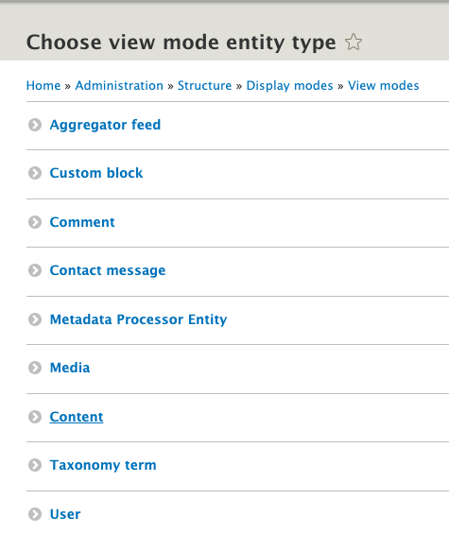Screen dimensions: 449x551
Task: Select Metadata Processor Entity link
Action: pyautogui.click(x=138, y=319)
